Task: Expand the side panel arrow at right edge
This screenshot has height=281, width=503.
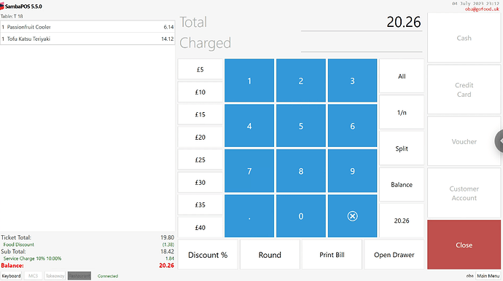Action: click(499, 141)
